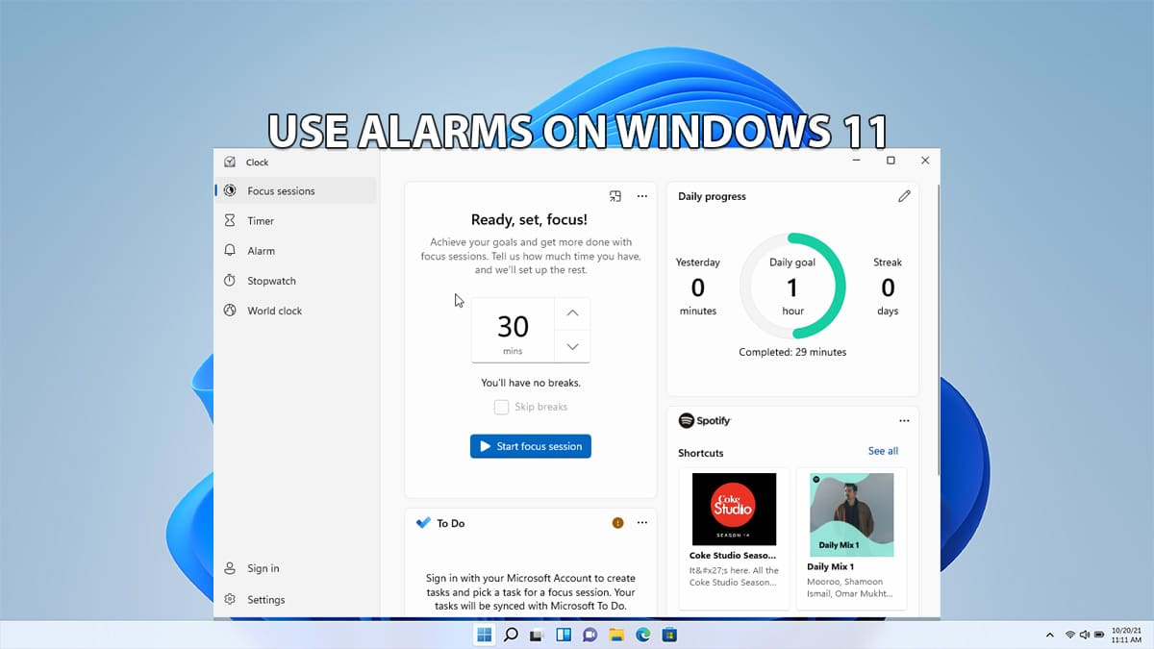Open Task View from the taskbar

coord(538,635)
